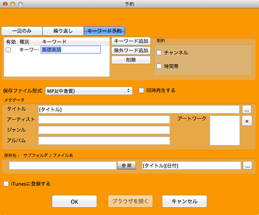The width and height of the screenshot is (259, 215).
Task: Open title placeholder options (…) button
Action: pyautogui.click(x=247, y=110)
